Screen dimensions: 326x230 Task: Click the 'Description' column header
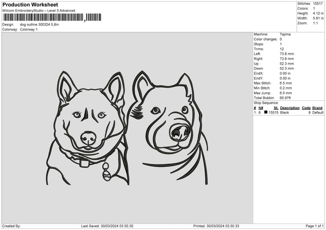290,108
